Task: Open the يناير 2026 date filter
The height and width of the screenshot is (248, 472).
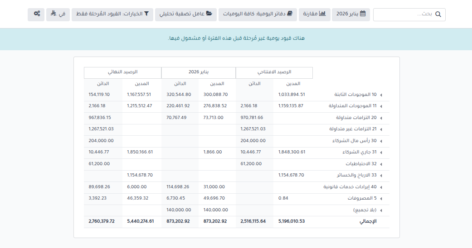Action: (x=351, y=14)
